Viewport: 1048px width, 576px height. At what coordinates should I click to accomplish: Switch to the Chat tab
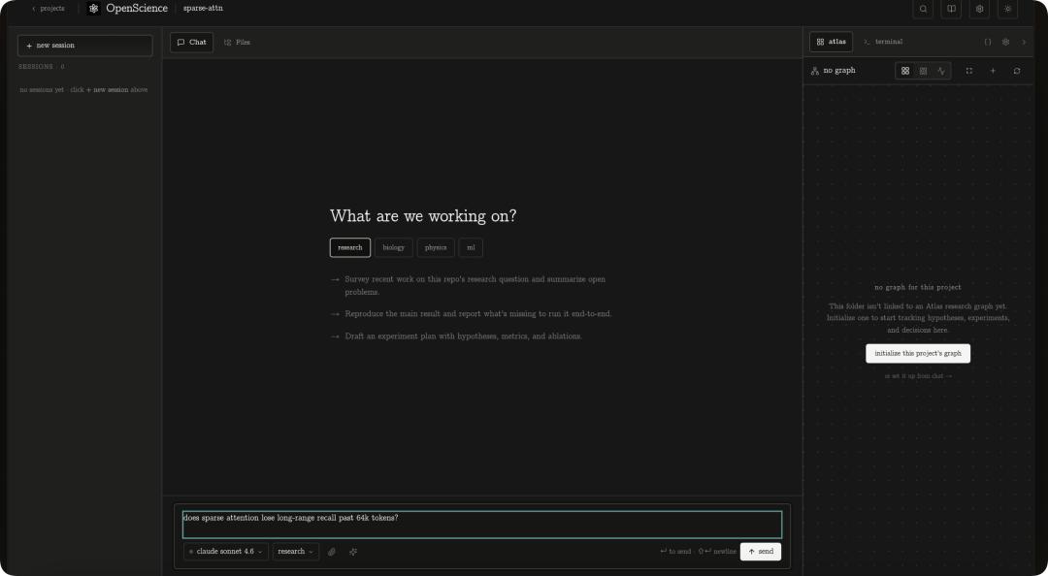(x=192, y=42)
